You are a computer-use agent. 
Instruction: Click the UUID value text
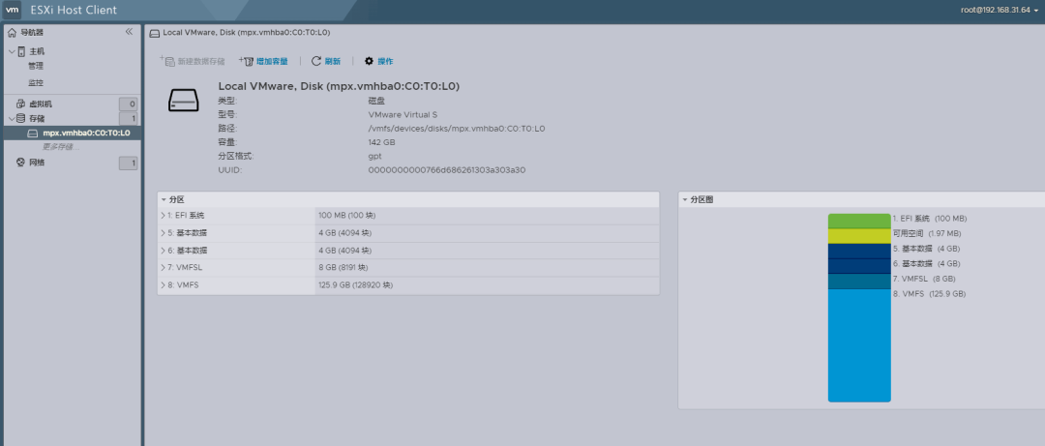pos(446,170)
